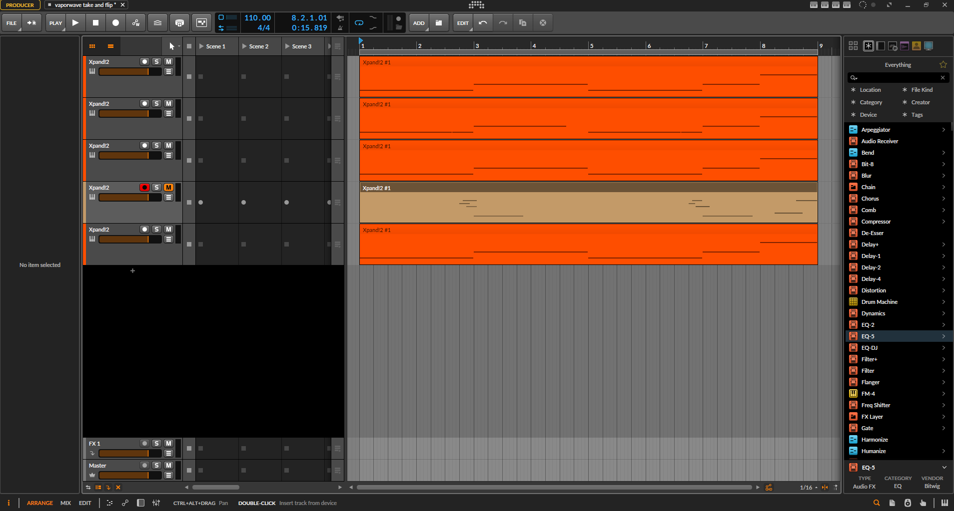Open the FILE menu

pyautogui.click(x=11, y=23)
